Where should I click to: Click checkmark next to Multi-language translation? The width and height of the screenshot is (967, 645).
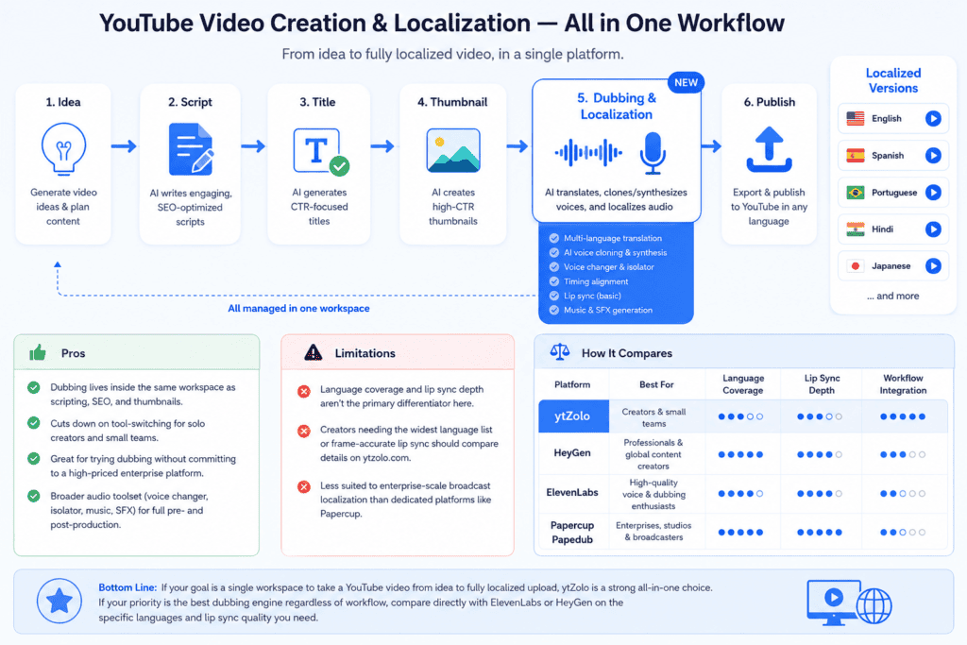tap(553, 238)
